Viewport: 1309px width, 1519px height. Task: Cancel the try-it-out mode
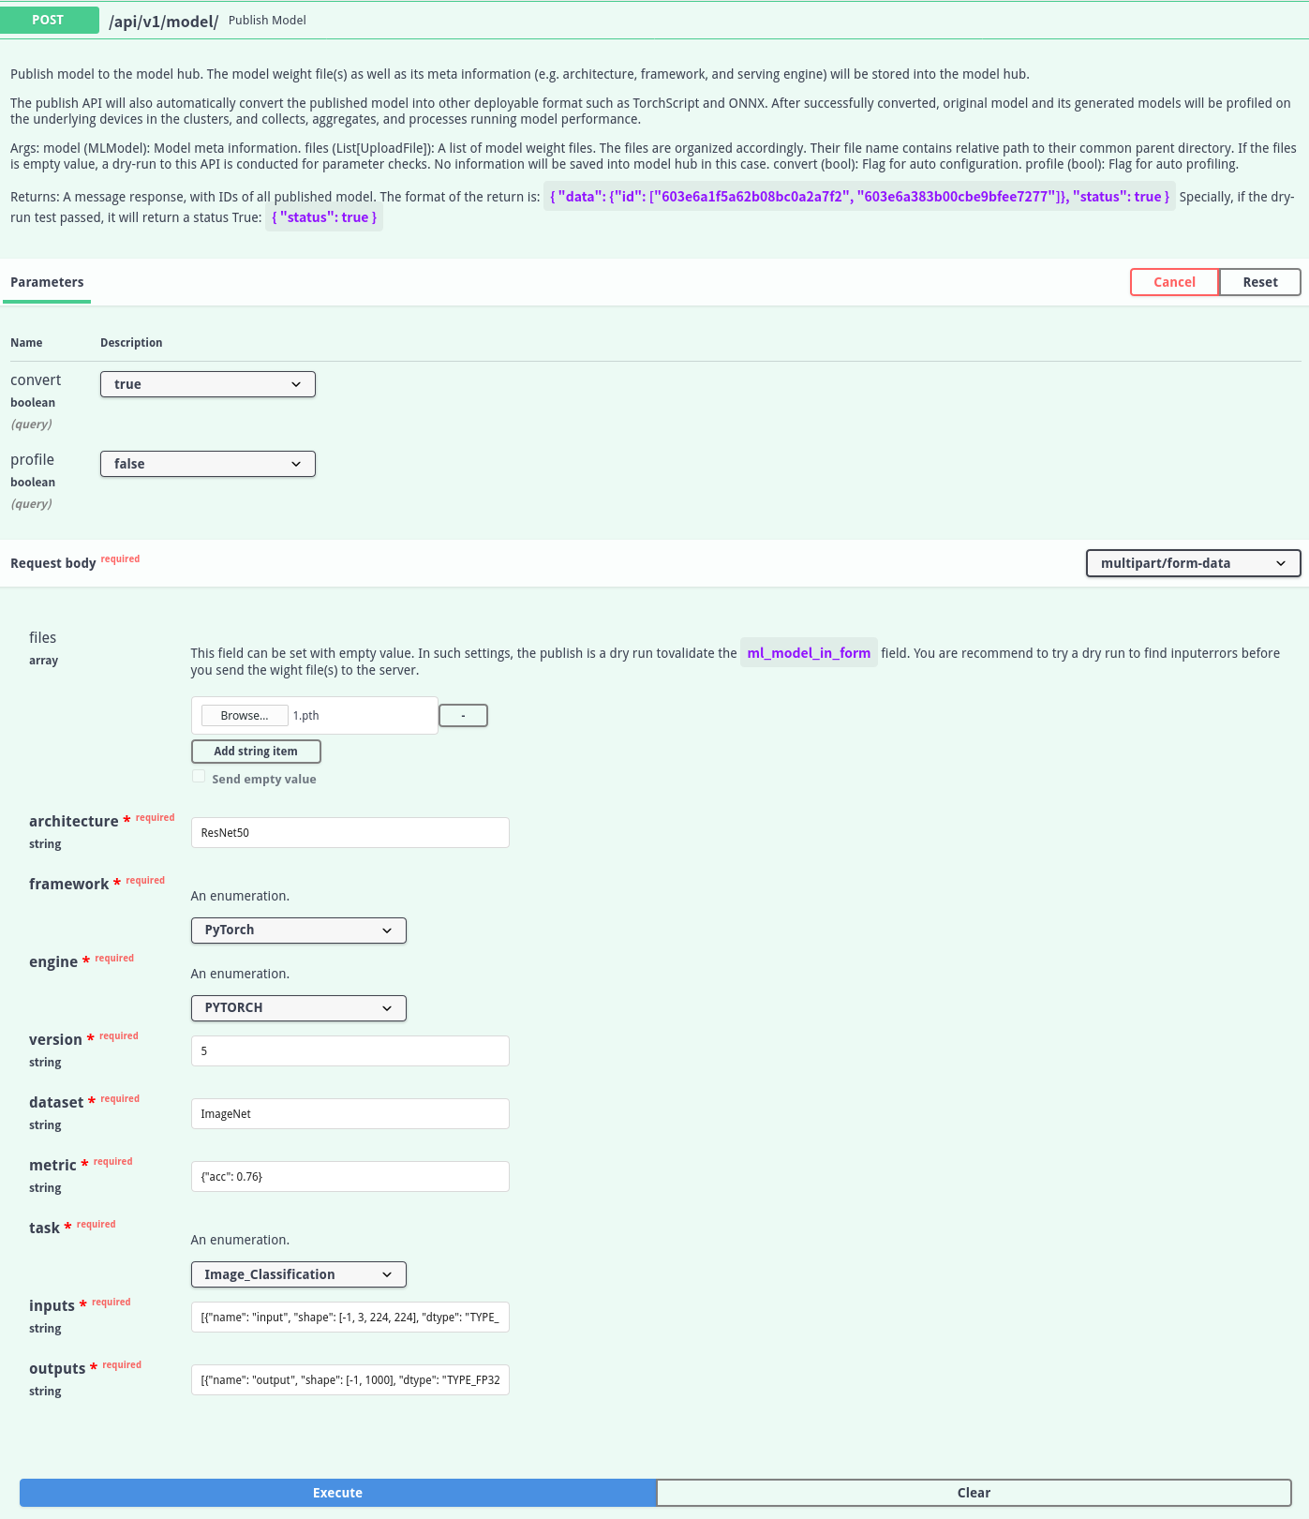[1174, 282]
